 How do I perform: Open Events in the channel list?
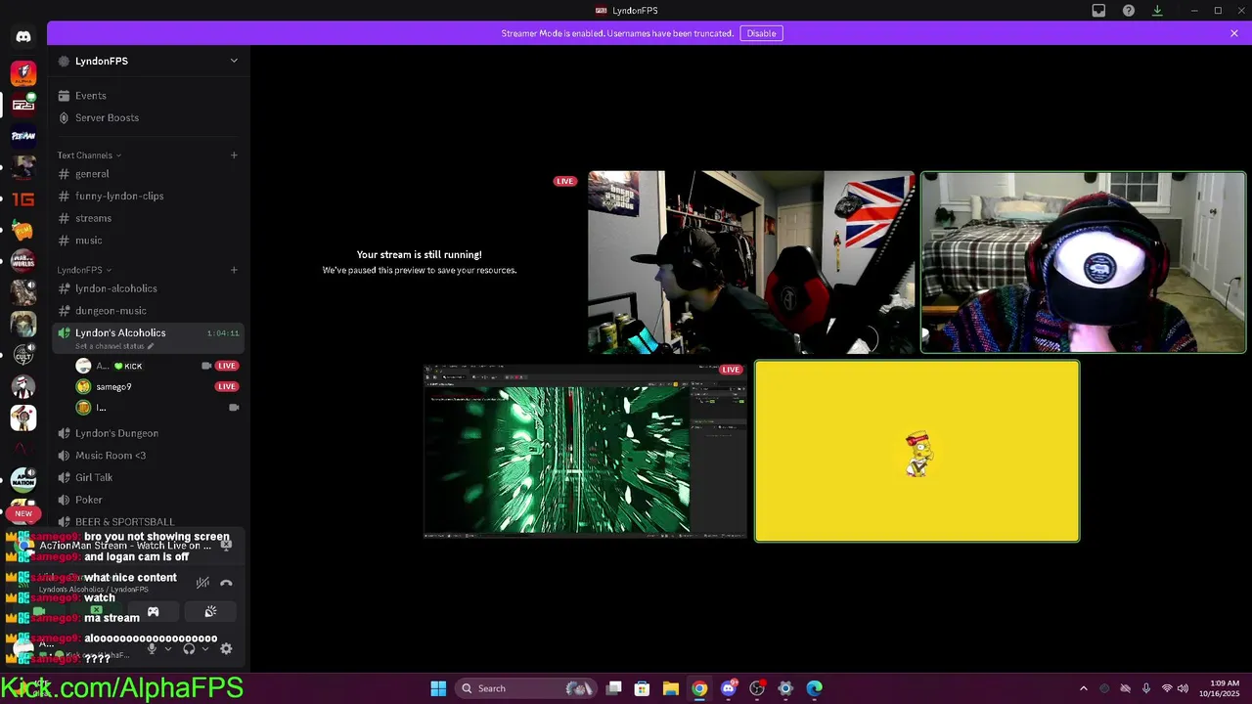click(x=148, y=96)
